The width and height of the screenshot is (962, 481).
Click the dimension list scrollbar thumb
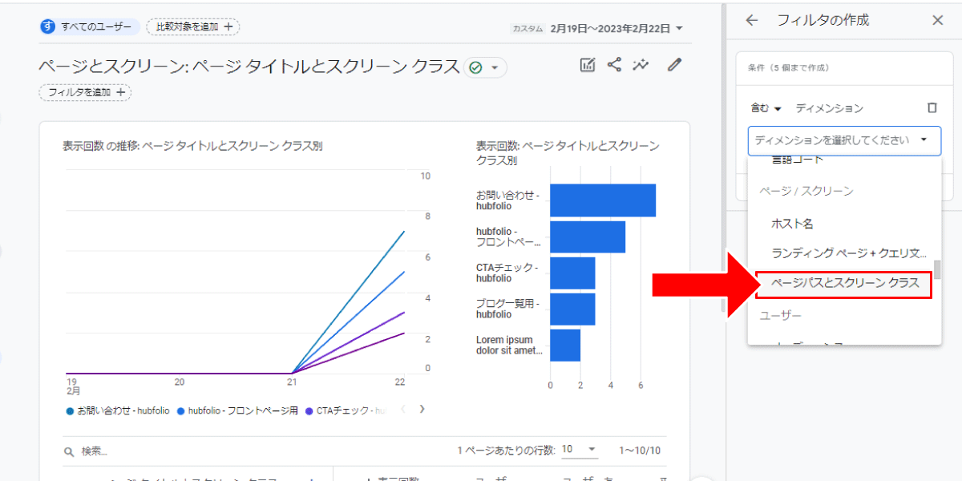[x=937, y=269]
